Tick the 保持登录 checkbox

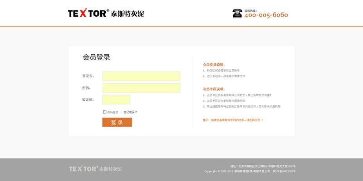(x=105, y=112)
